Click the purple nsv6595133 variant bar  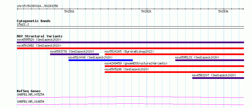click(210, 60)
